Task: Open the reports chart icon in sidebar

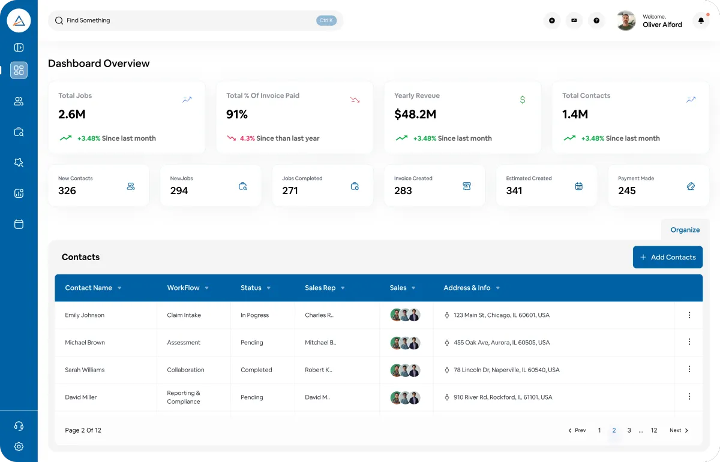Action: pos(19,193)
